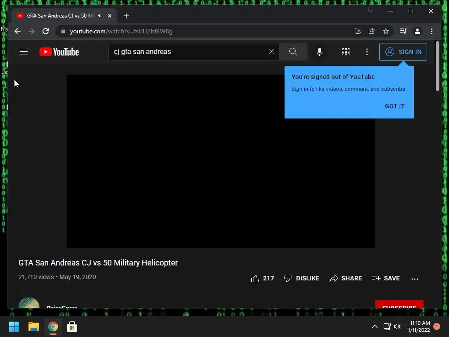This screenshot has width=449, height=337.
Task: Bookmark this tab with star icon
Action: pyautogui.click(x=386, y=31)
